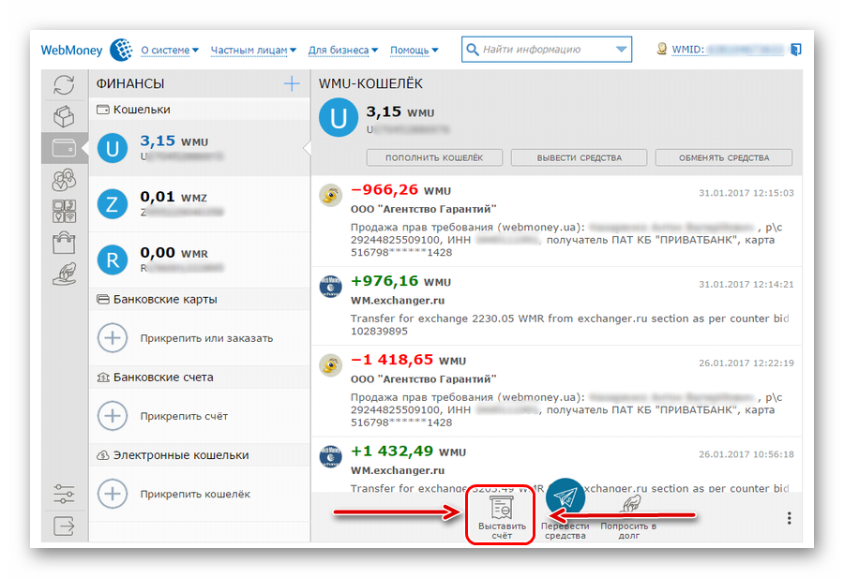Open the sliders settings icon in sidebar
844x578 pixels.
pyautogui.click(x=64, y=493)
